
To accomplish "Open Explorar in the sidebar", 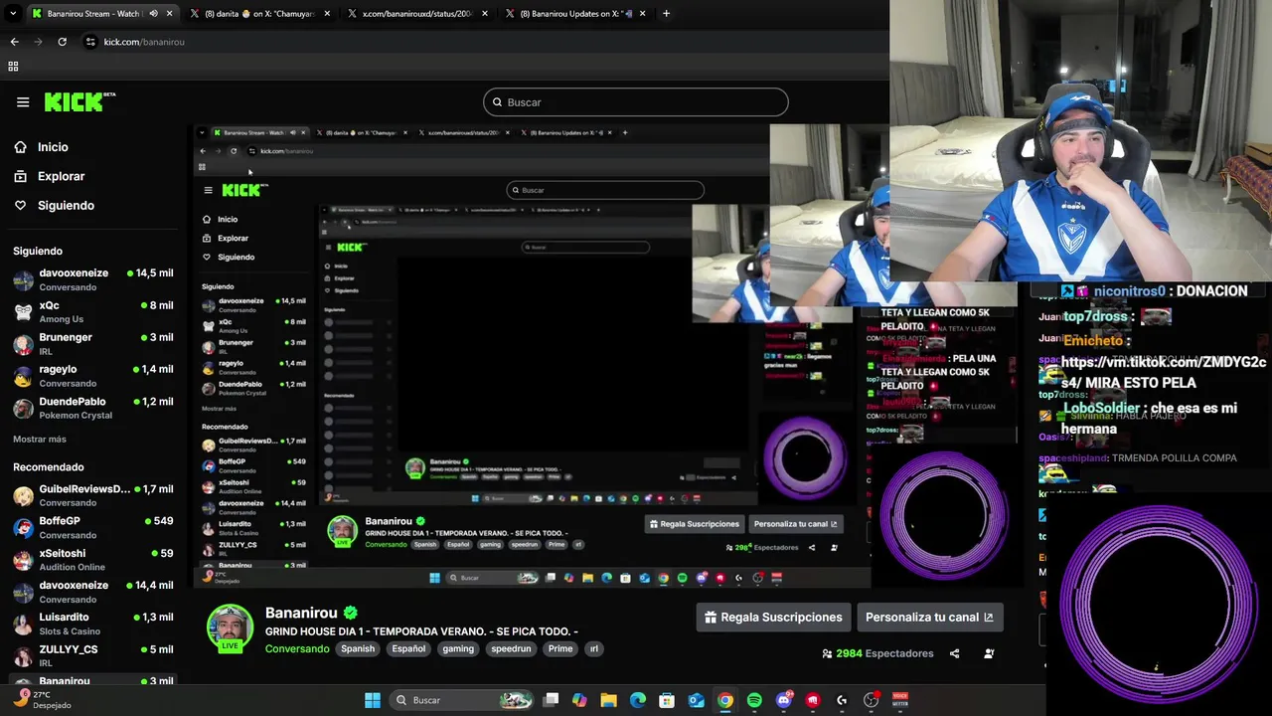I will (61, 176).
